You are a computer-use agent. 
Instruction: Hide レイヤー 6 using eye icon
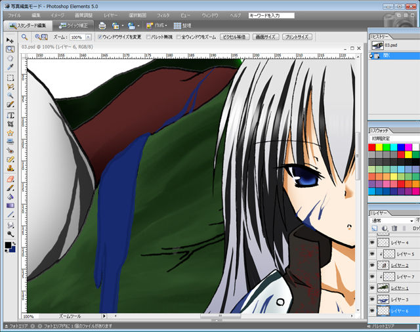pos(372,311)
